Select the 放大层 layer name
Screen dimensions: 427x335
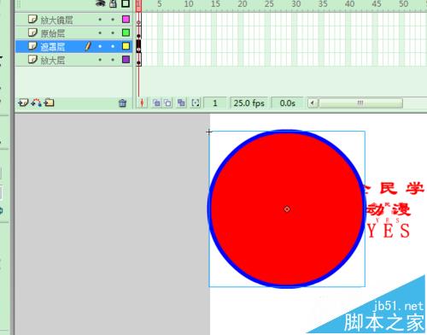pyautogui.click(x=53, y=61)
